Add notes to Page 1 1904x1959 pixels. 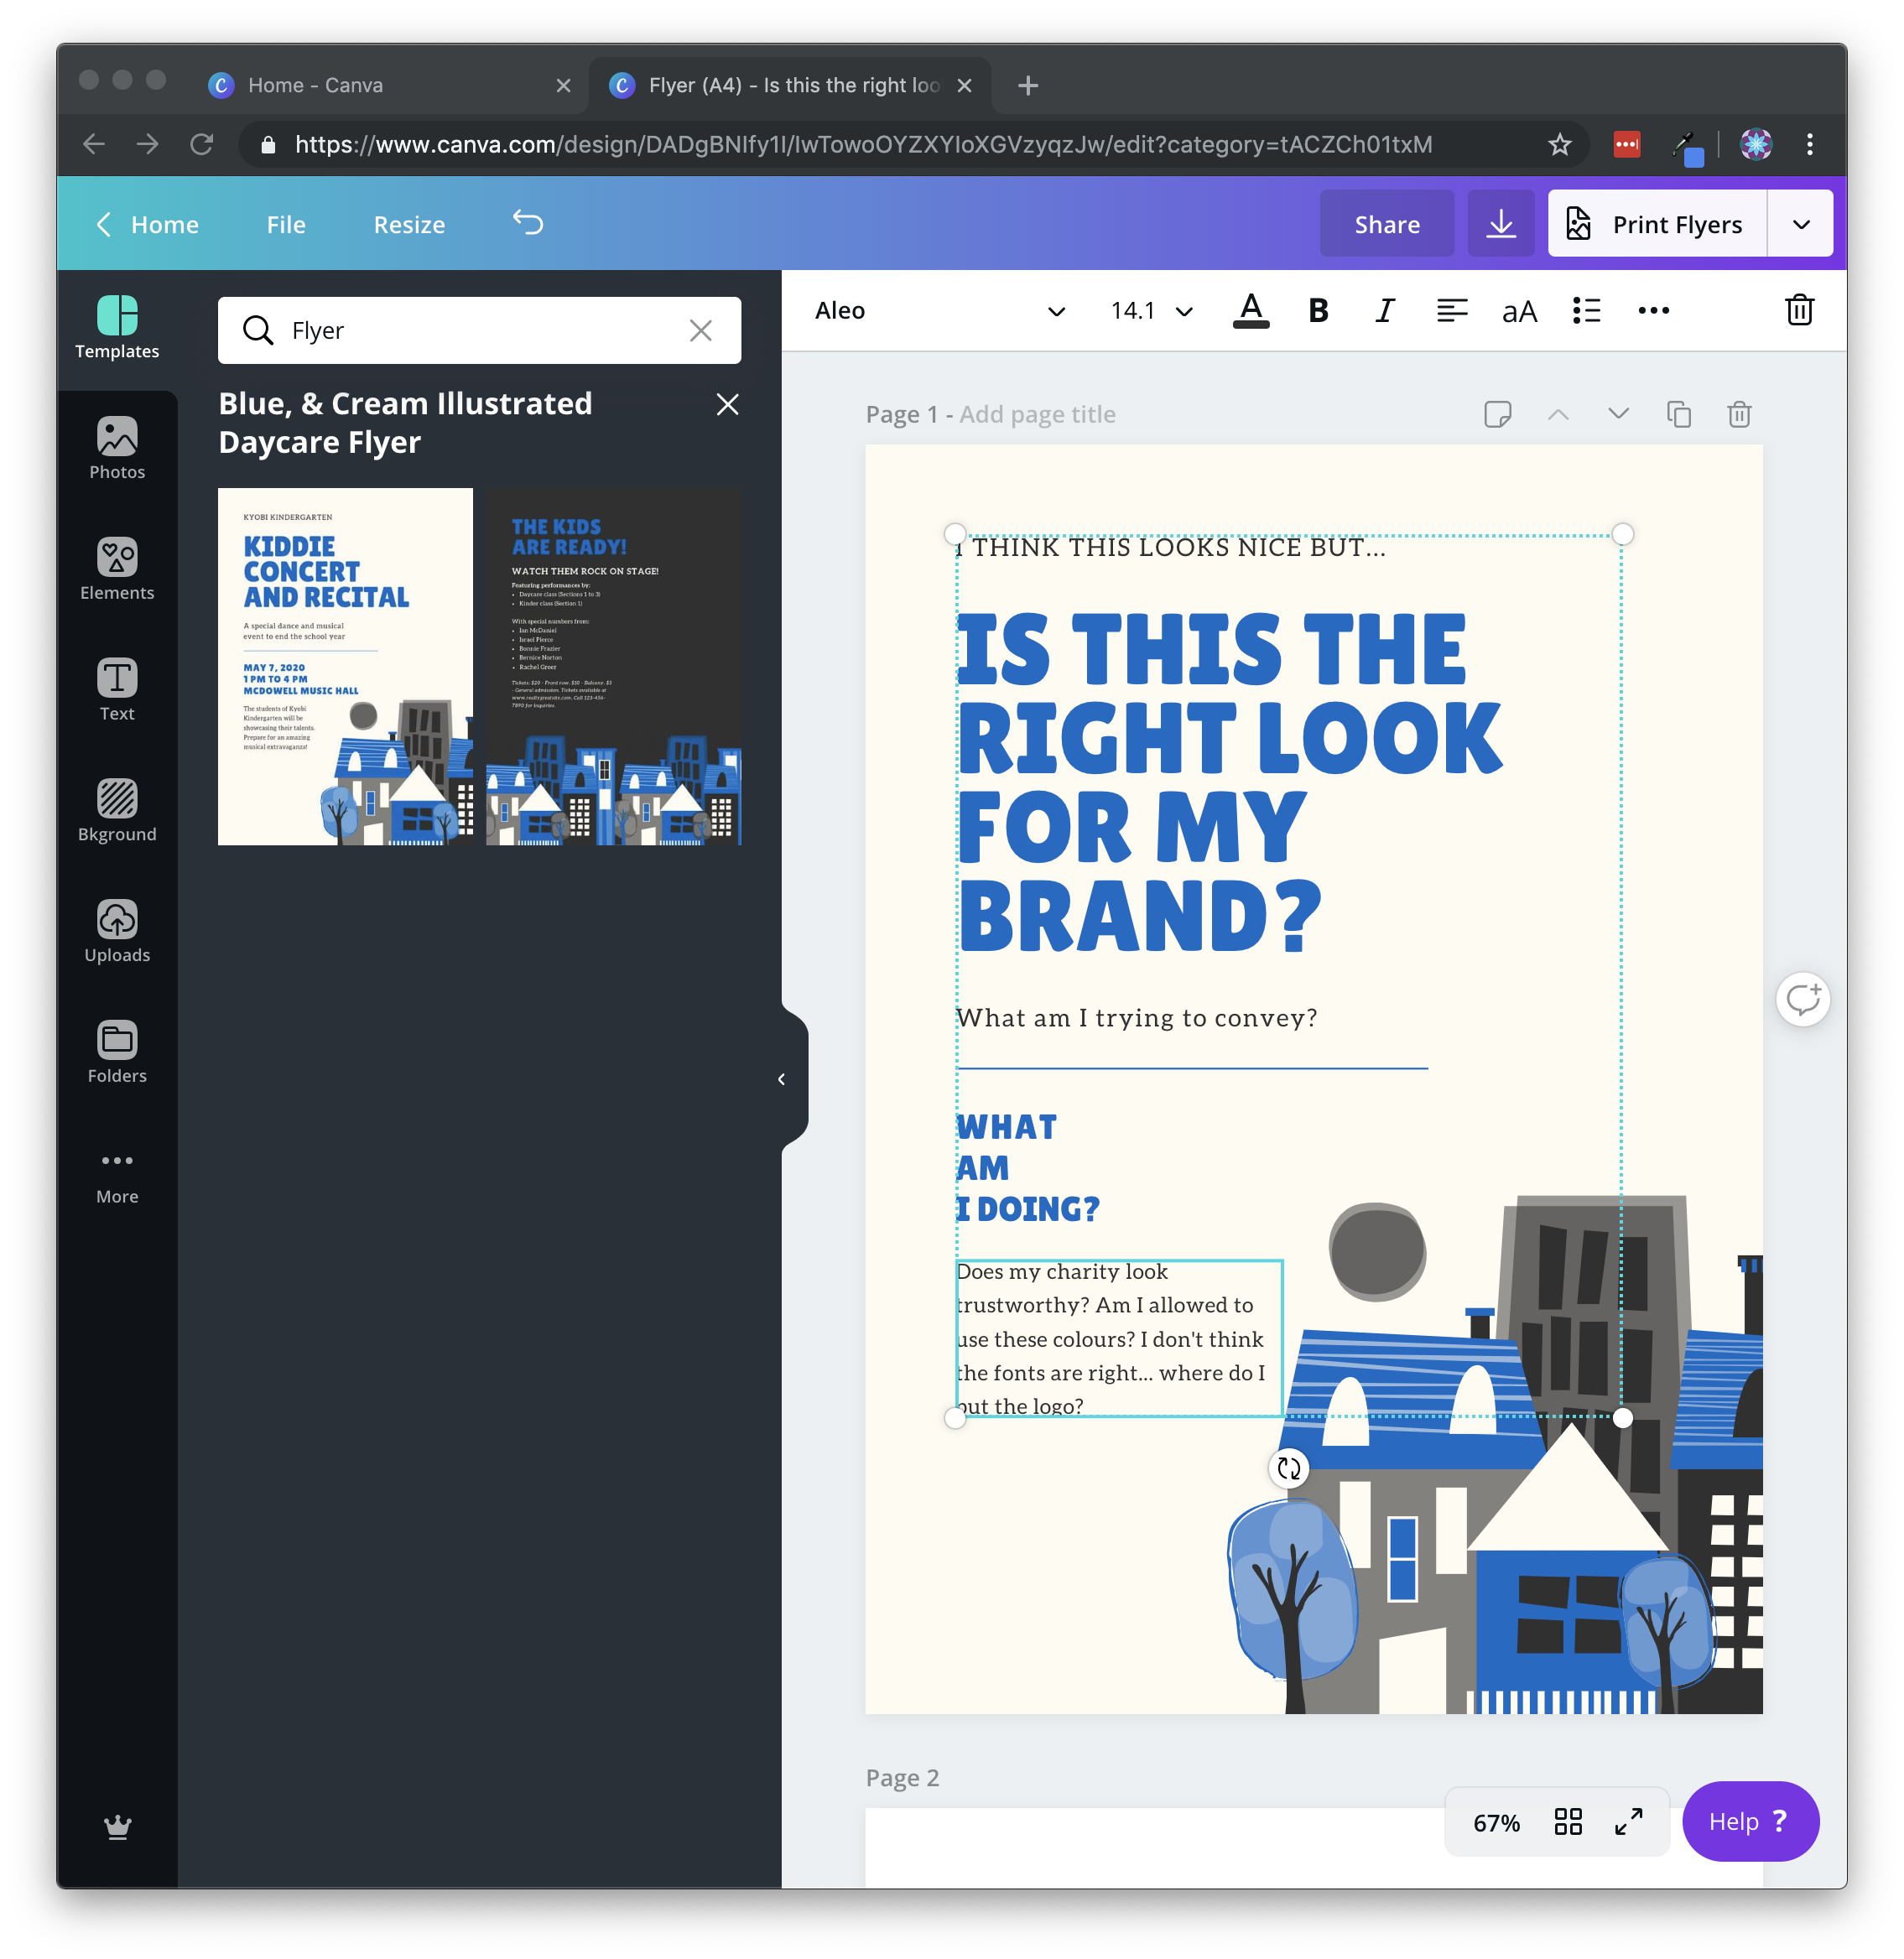coord(1497,414)
